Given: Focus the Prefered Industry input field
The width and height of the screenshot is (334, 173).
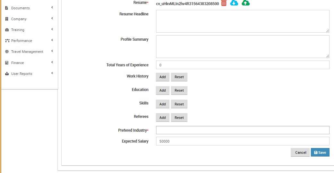Looking at the screenshot, I should (242, 130).
